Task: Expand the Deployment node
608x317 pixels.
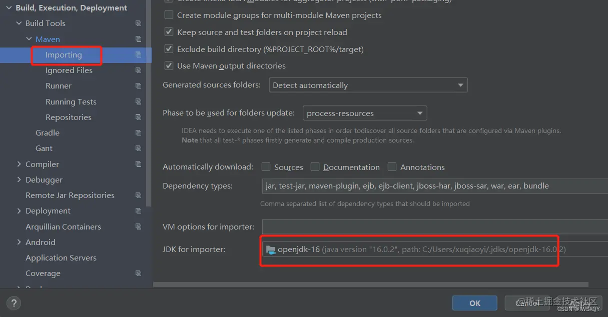Action: point(19,211)
